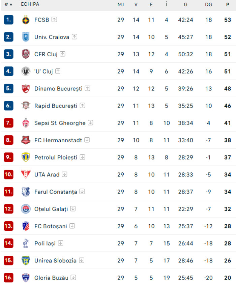Click the Farul Constanța team logo
This screenshot has width=236, height=284.
point(26,192)
